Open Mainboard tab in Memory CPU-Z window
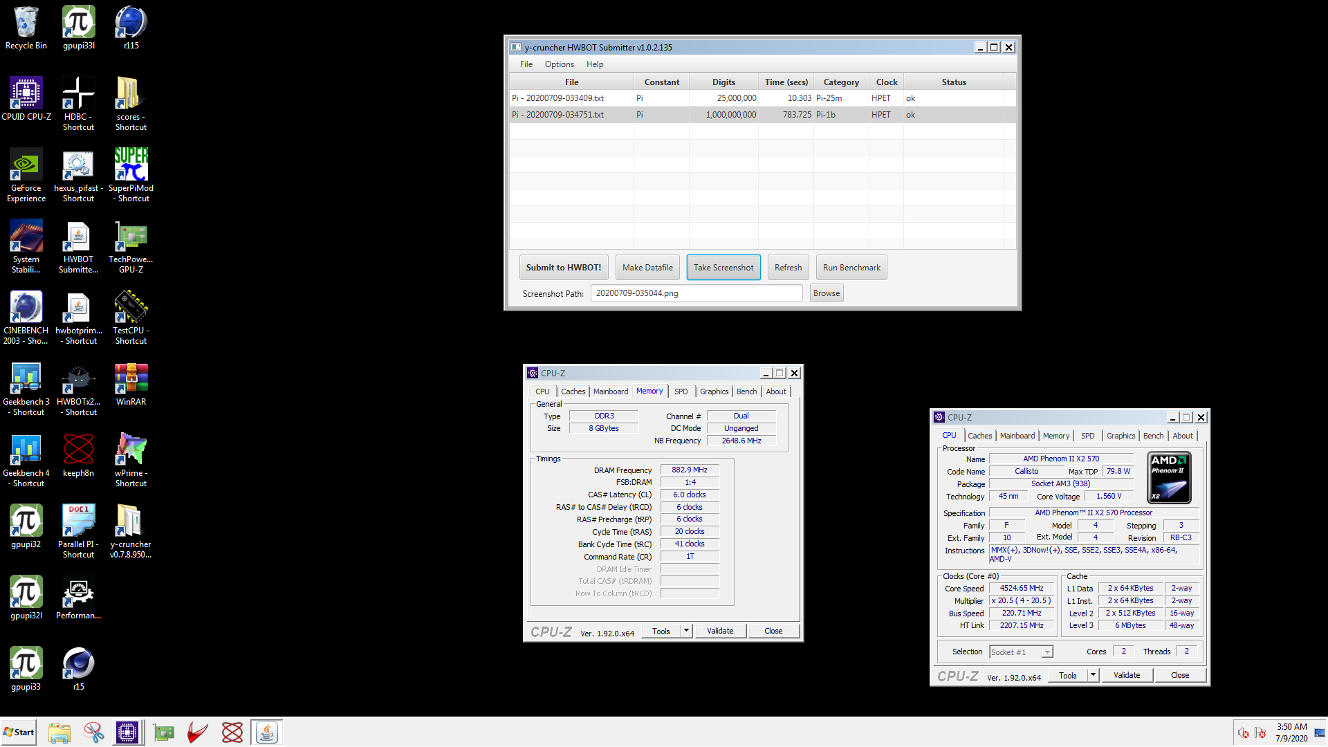 (x=611, y=391)
